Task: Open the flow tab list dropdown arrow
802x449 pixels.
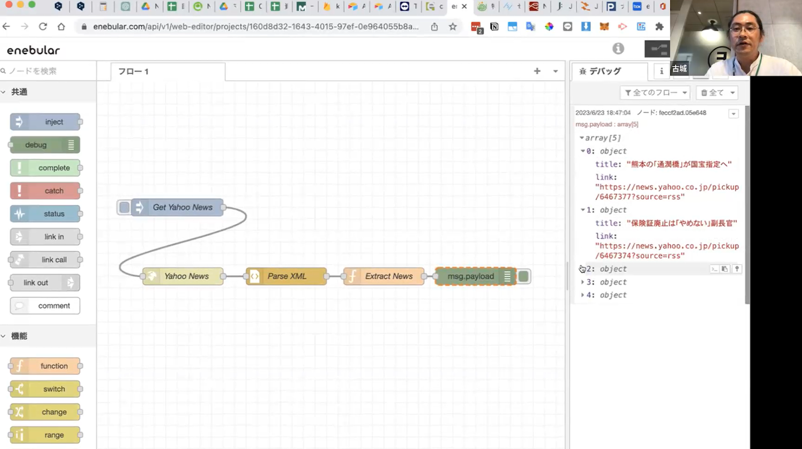Action: (555, 71)
